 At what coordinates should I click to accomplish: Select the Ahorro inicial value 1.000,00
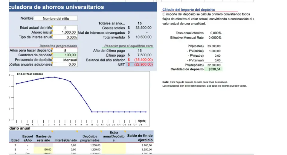point(65,32)
